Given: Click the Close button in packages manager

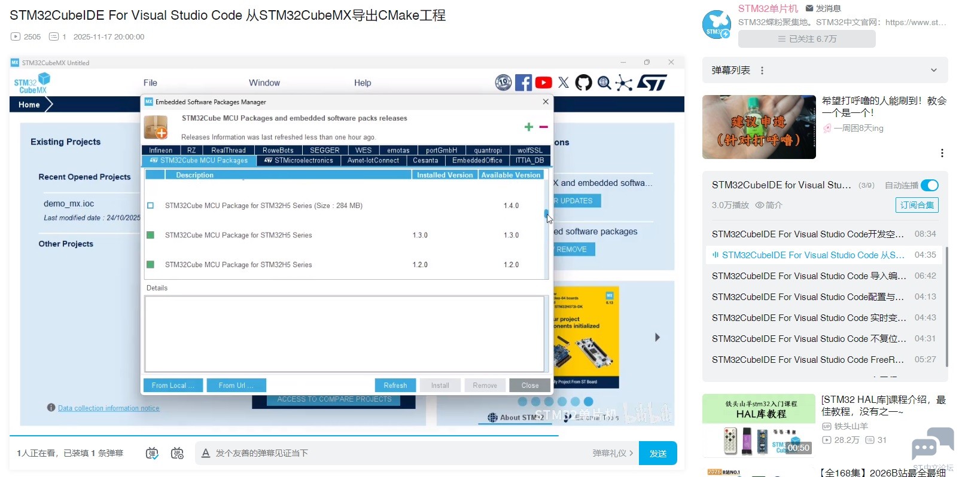Looking at the screenshot, I should 530,386.
